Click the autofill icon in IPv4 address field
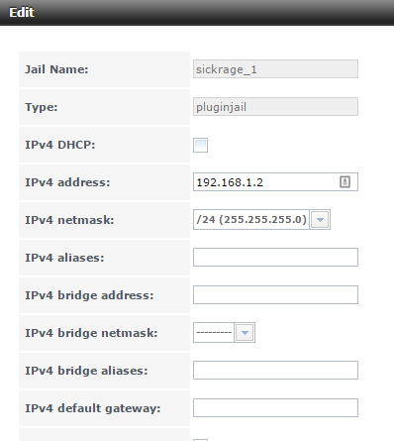The image size is (394, 441). 345,181
